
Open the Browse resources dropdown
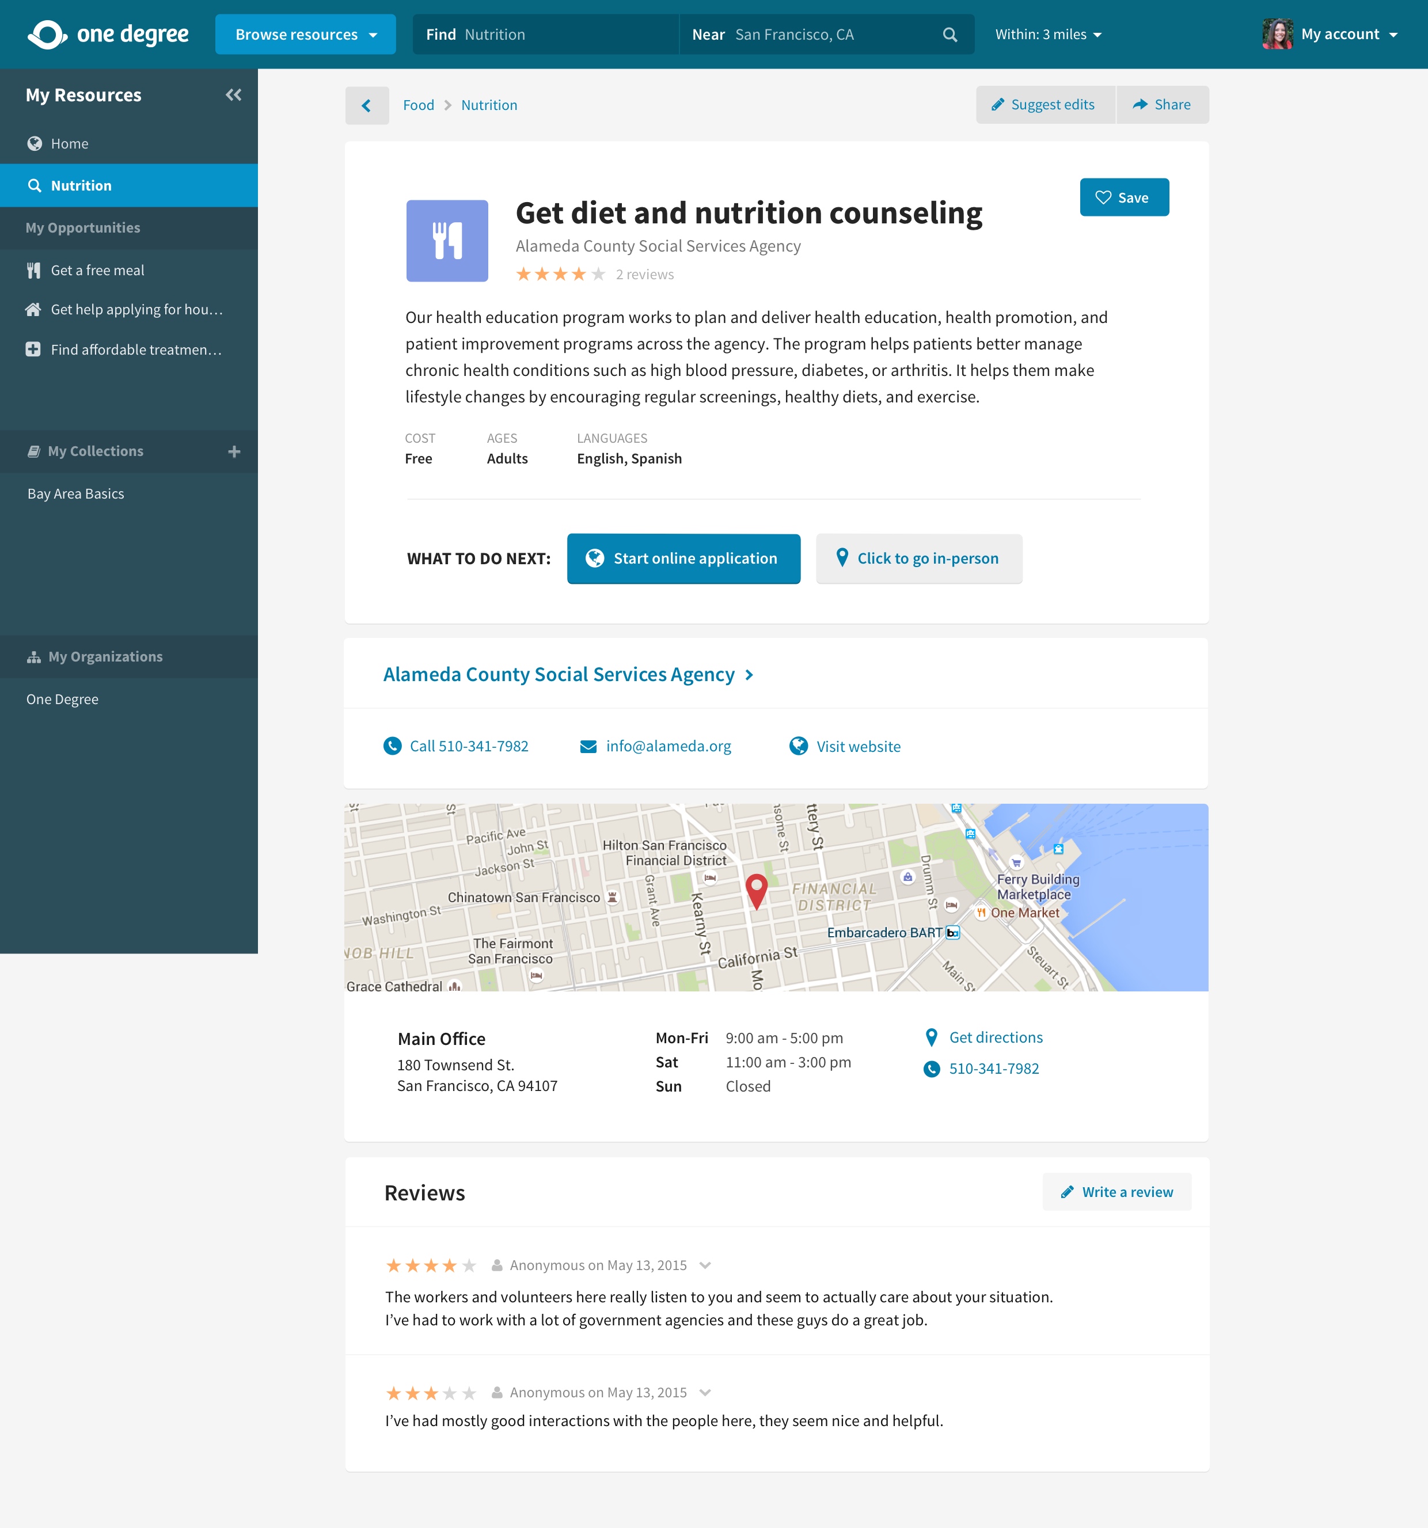pyautogui.click(x=305, y=35)
